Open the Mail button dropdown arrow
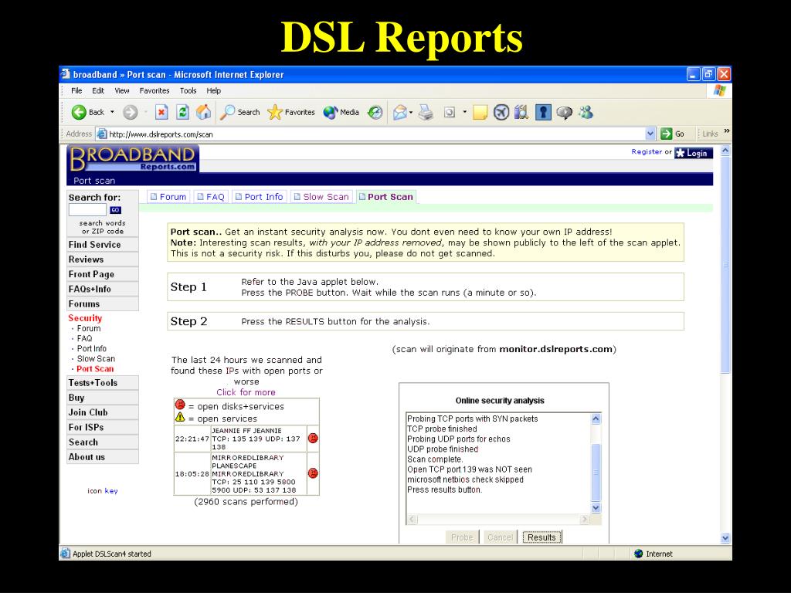The height and width of the screenshot is (593, 791). point(411,112)
